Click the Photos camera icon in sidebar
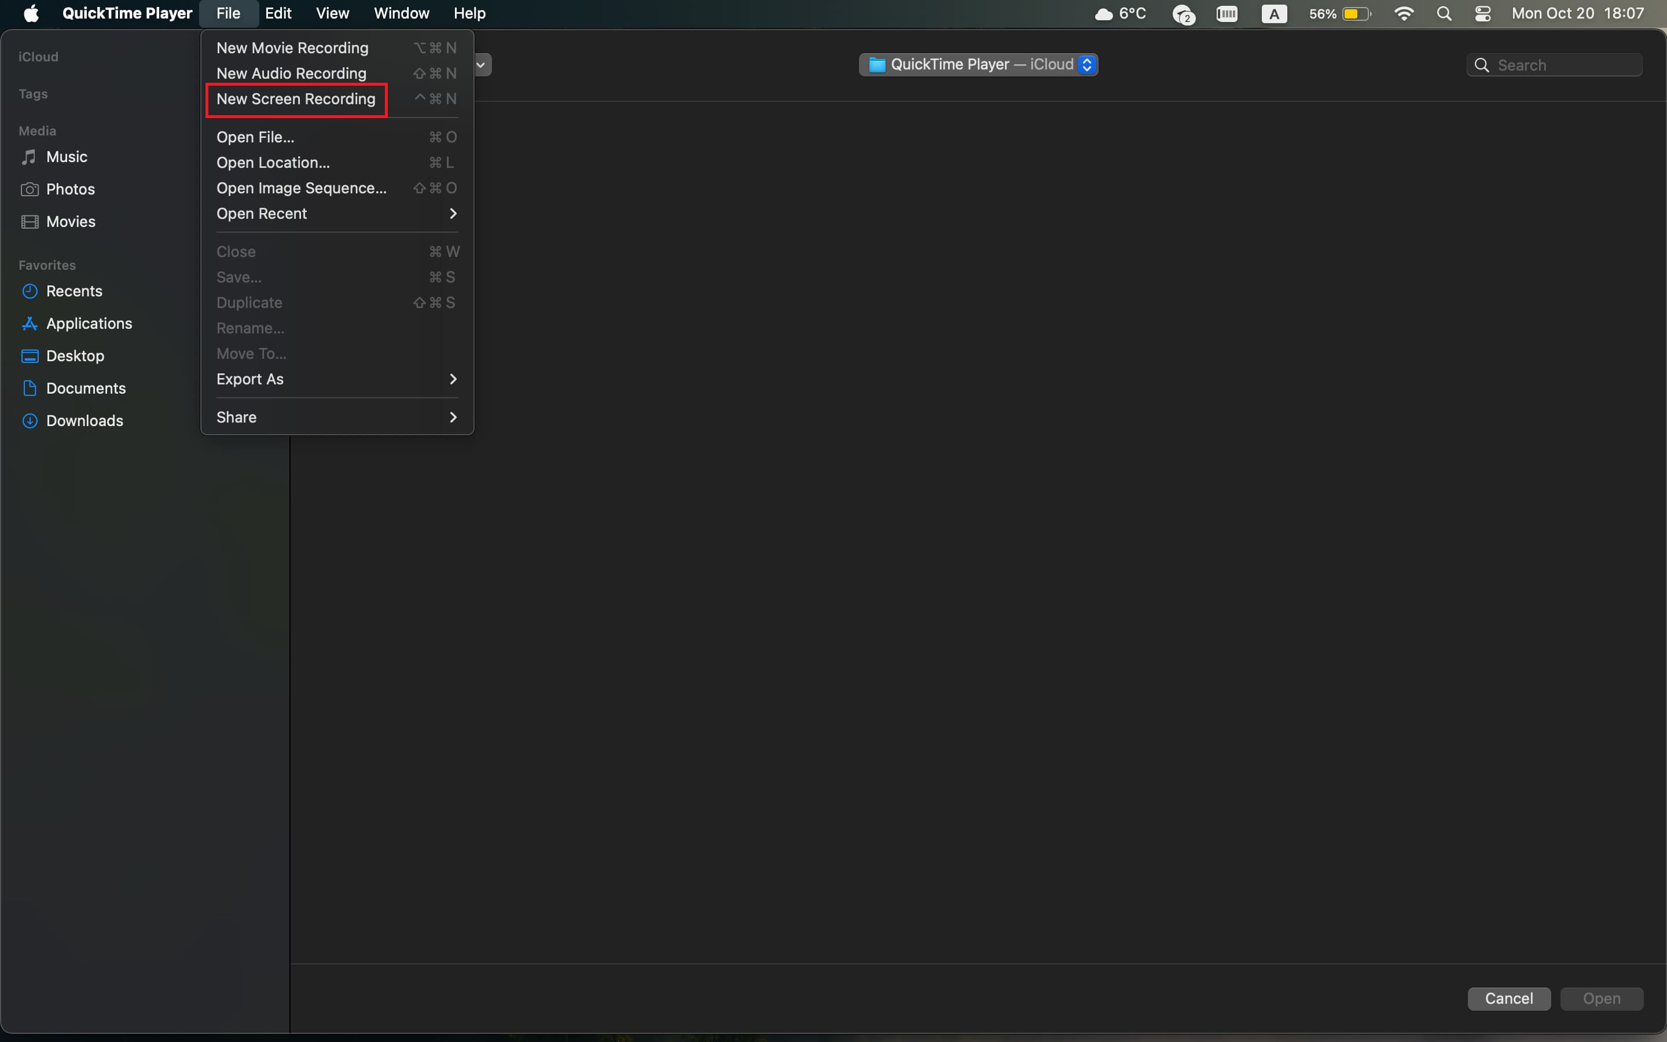Screen dimensions: 1667x1042 29,189
